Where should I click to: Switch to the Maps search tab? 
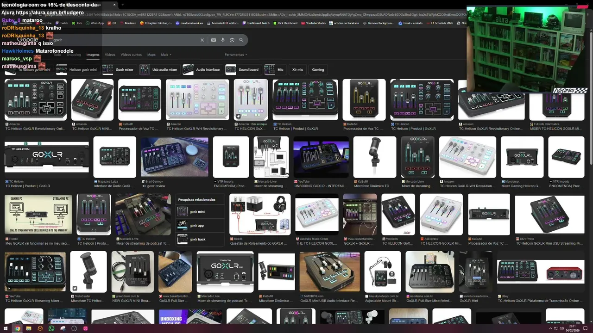[151, 55]
